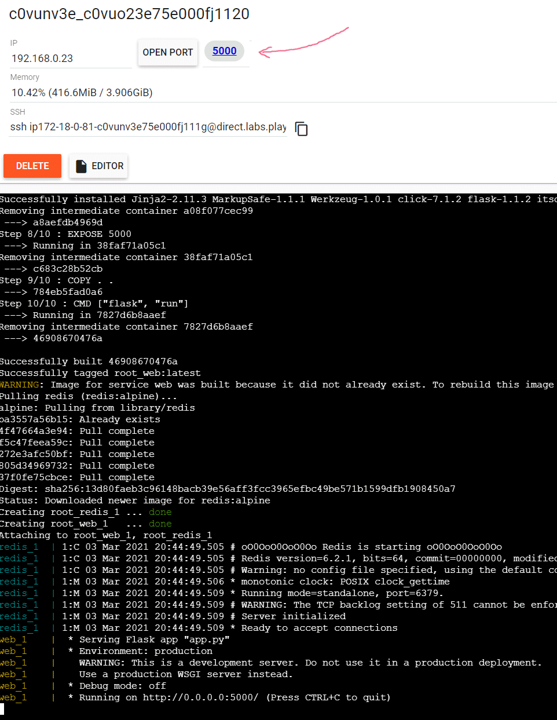This screenshot has height=720, width=557.
Task: Click the terminal cursor block at the bottom
Action: [2, 708]
